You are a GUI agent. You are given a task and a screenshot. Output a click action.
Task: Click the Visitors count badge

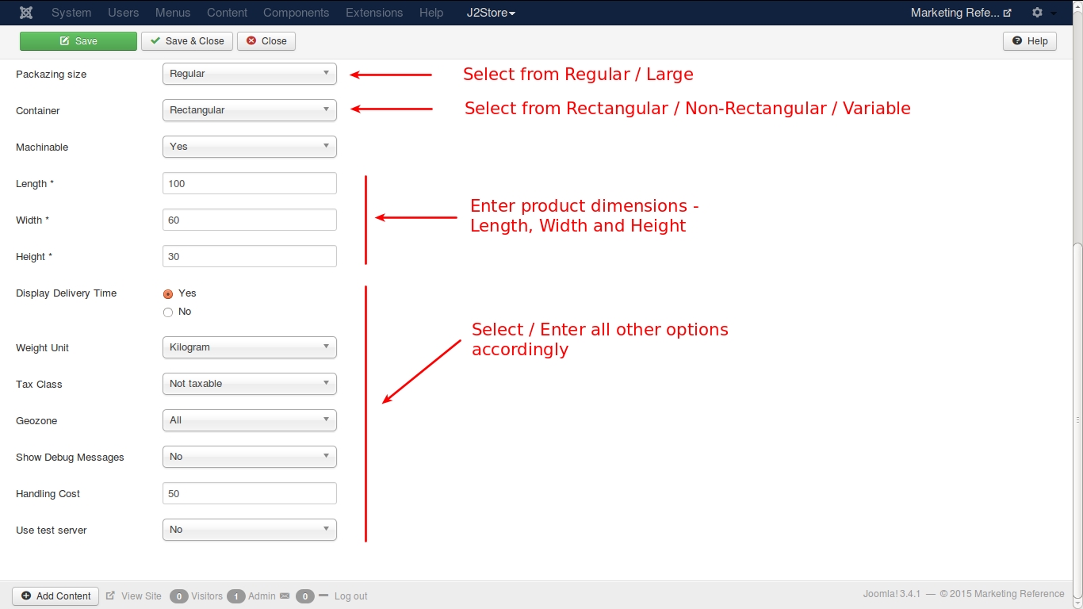(179, 596)
